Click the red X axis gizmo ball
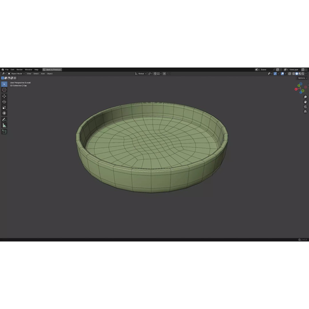 296,89
